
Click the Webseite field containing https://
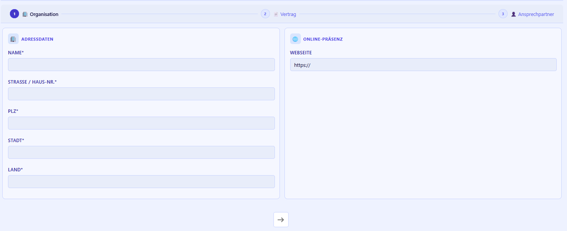point(423,65)
